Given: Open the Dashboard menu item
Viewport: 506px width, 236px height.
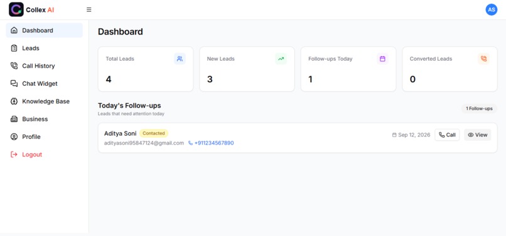Looking at the screenshot, I should tap(44, 30).
